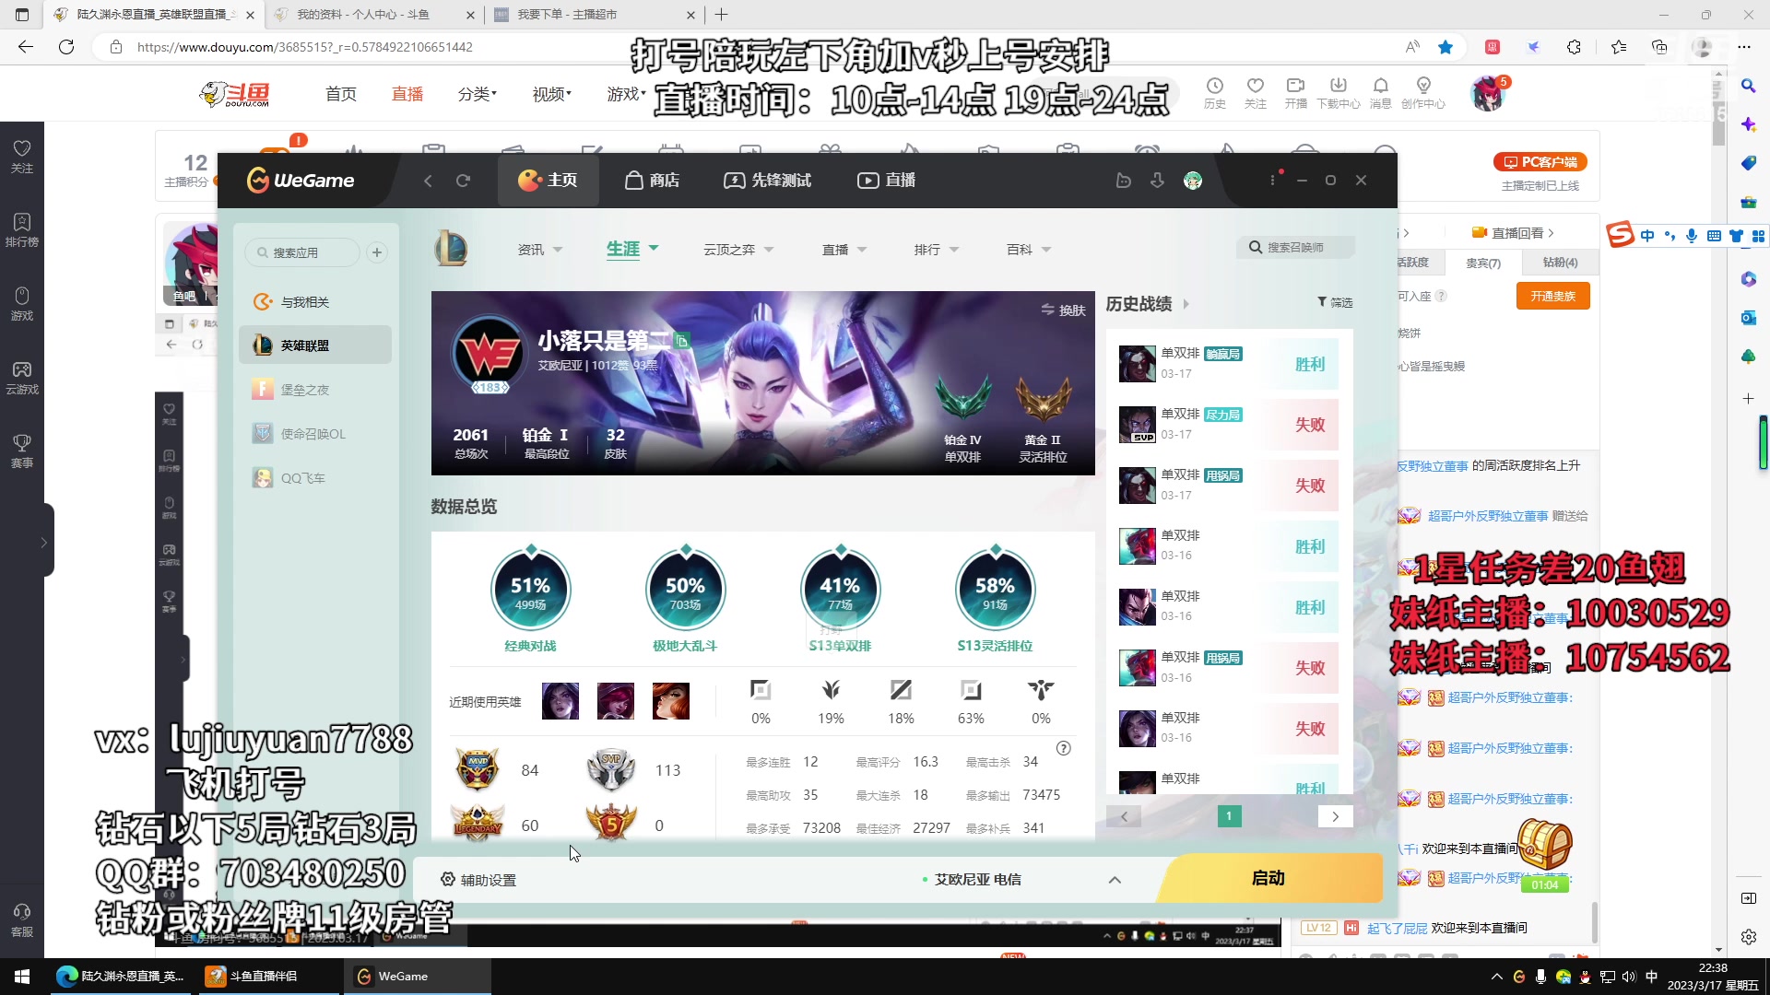The width and height of the screenshot is (1770, 995).
Task: Open Douyu 分类 nav menu
Action: click(x=477, y=94)
